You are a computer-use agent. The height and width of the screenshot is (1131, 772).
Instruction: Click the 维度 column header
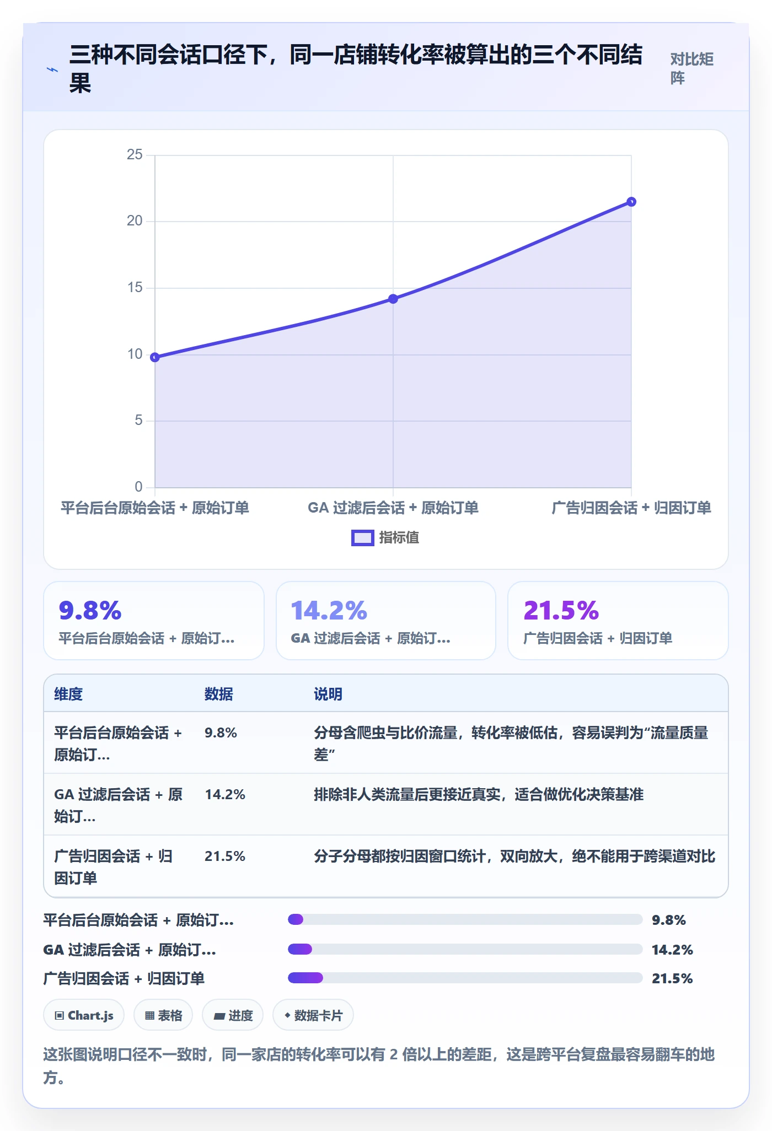(68, 694)
